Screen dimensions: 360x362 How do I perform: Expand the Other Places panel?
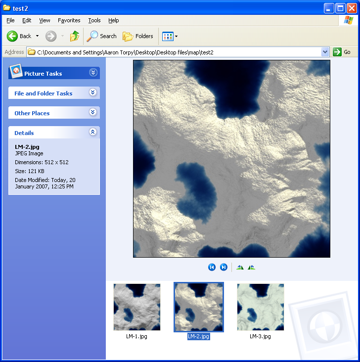click(x=93, y=112)
